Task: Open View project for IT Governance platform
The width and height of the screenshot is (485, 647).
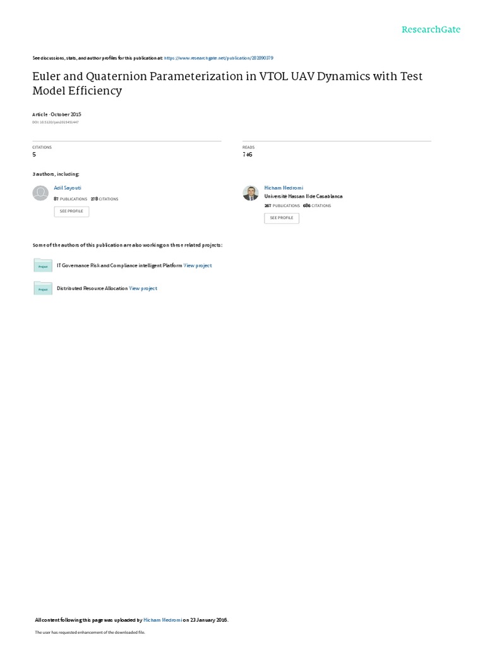Action: tap(198, 265)
